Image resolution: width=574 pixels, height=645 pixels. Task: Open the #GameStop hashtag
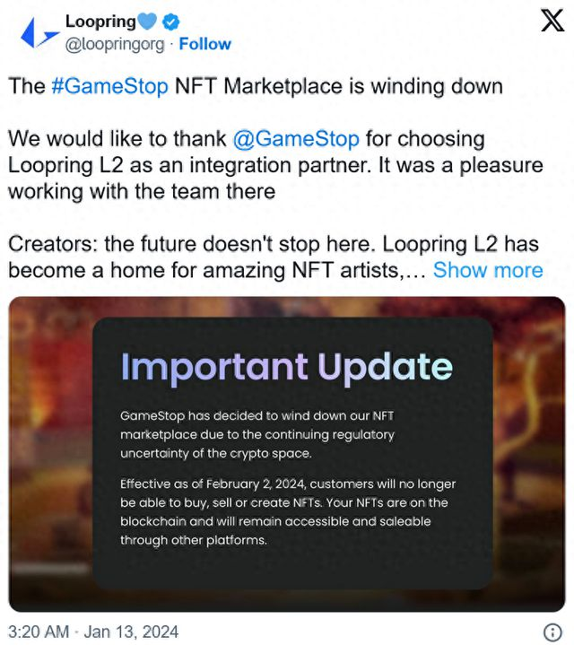tap(109, 86)
